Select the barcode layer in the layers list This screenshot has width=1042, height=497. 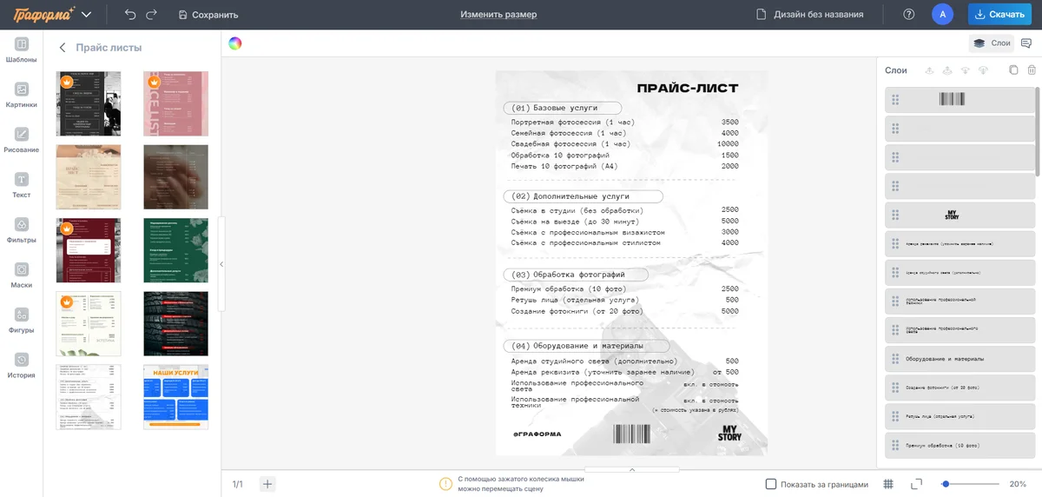click(x=960, y=99)
